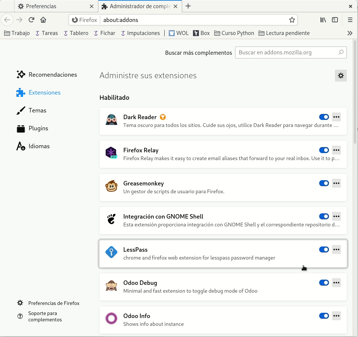Open the Idiomas section
The image size is (358, 337).
(33, 146)
